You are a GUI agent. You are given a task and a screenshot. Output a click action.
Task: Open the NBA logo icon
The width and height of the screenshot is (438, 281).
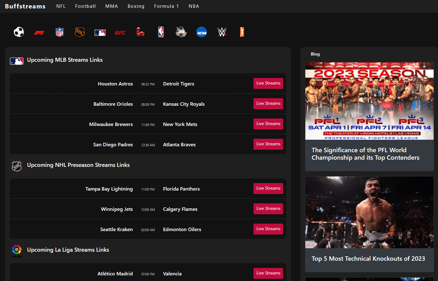click(x=160, y=32)
